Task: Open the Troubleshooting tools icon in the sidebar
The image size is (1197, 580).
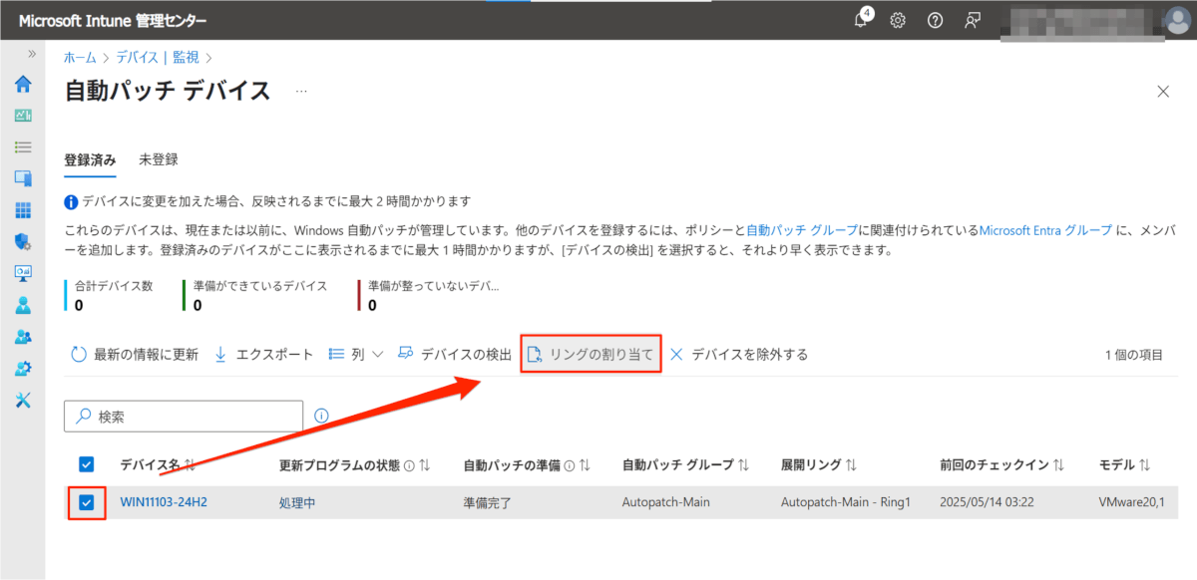Action: (23, 400)
